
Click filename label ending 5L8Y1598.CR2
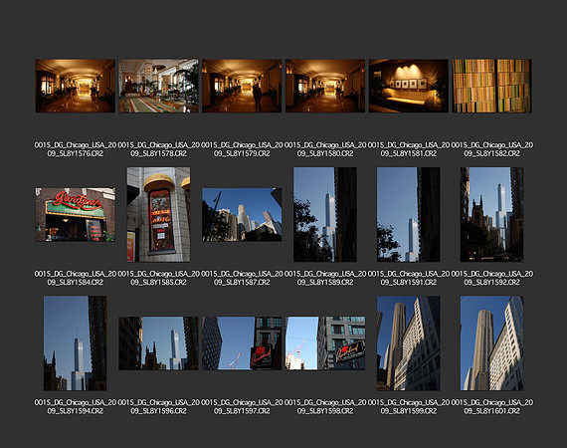(x=325, y=406)
